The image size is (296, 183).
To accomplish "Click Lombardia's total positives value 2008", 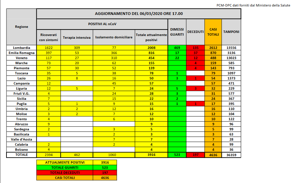I will (x=151, y=48).
